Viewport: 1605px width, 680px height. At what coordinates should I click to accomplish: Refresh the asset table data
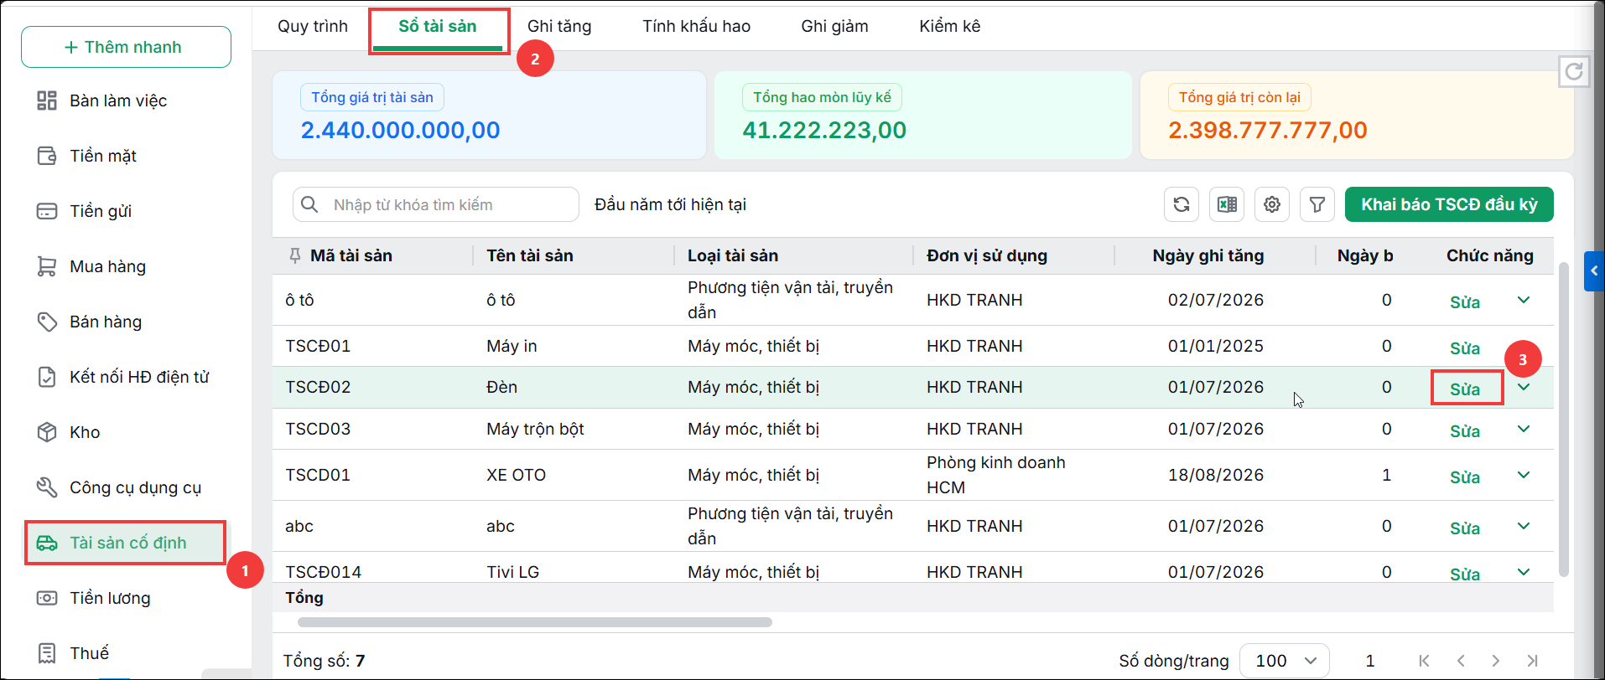1182,204
